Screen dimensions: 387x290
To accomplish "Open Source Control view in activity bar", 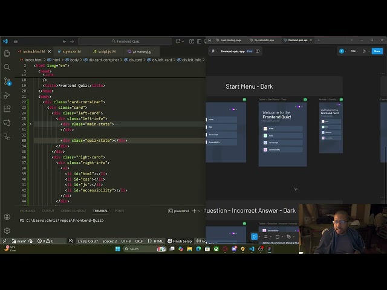I will 7,81.
